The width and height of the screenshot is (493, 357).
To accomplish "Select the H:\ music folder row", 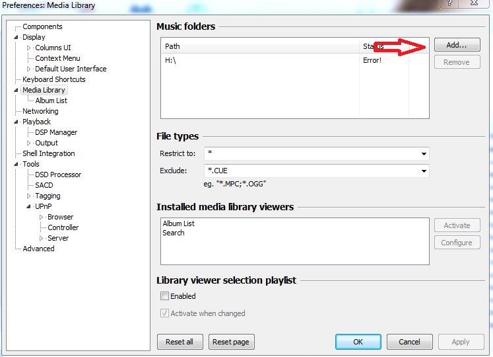I will [x=294, y=60].
